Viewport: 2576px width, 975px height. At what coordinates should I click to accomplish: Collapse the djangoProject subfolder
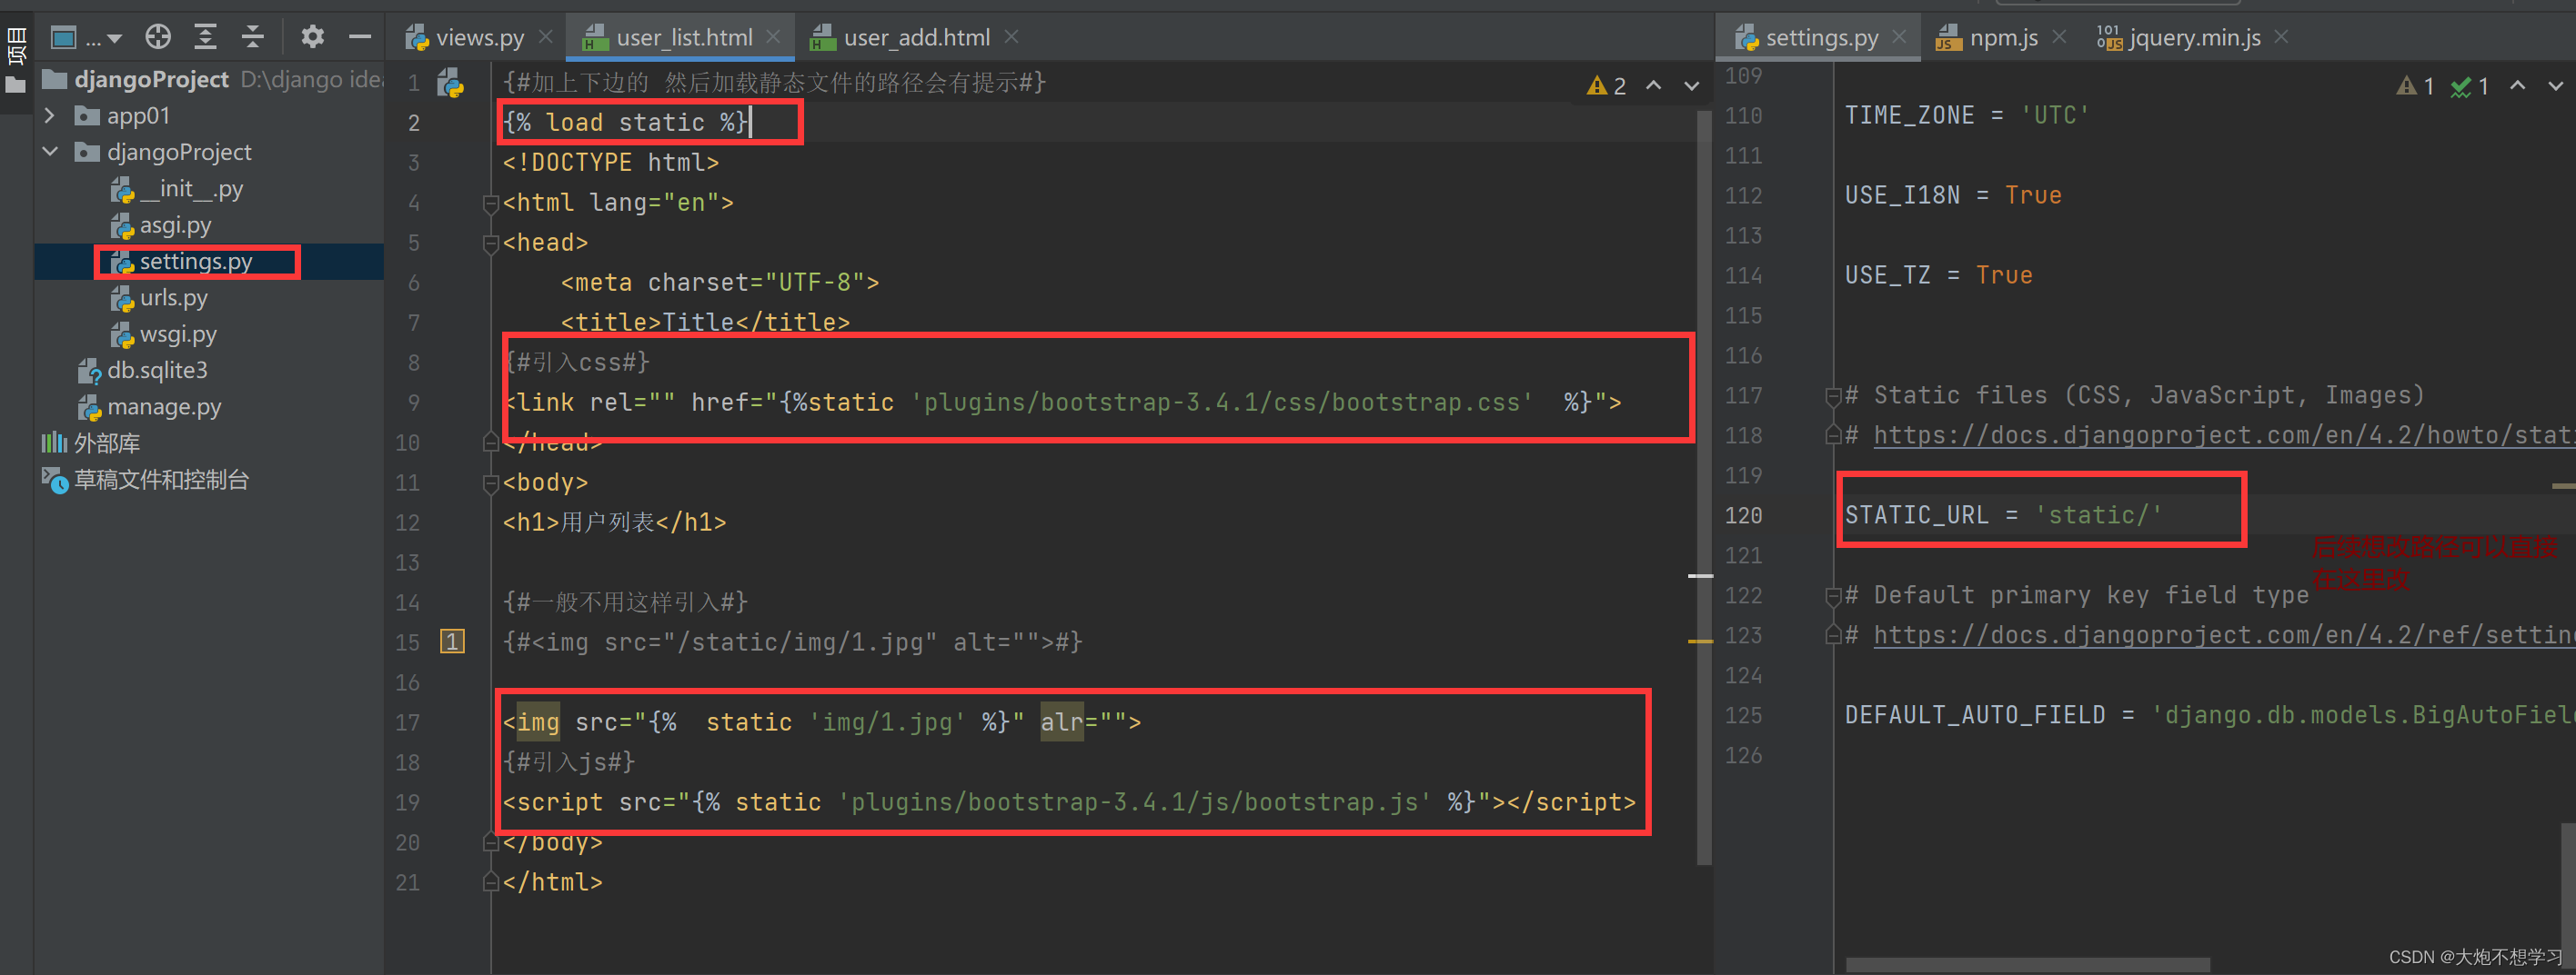(49, 152)
